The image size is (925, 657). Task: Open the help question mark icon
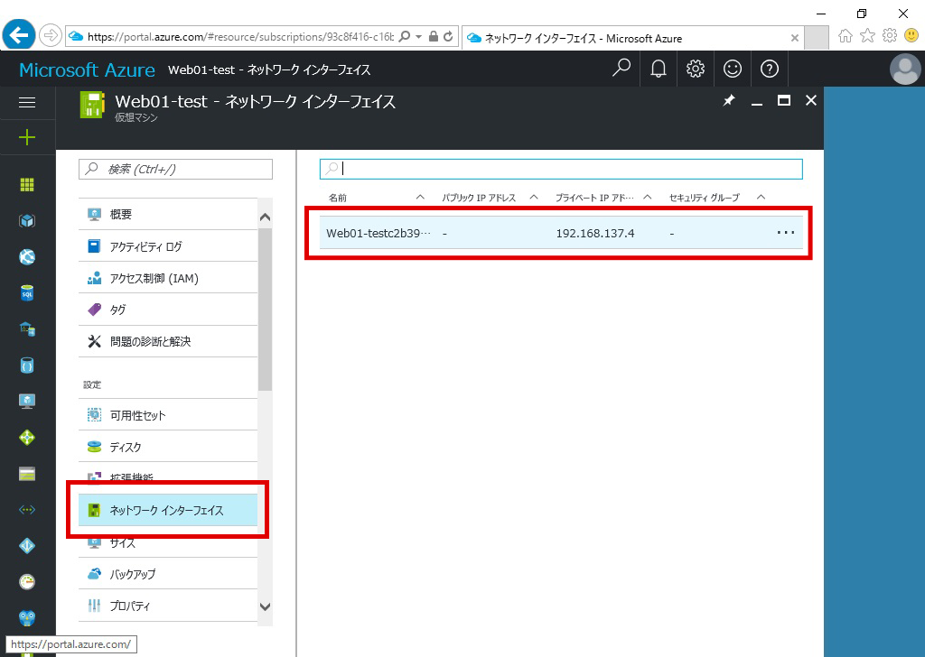(x=770, y=69)
